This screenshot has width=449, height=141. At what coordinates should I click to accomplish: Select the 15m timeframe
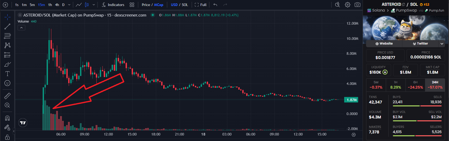[41, 5]
